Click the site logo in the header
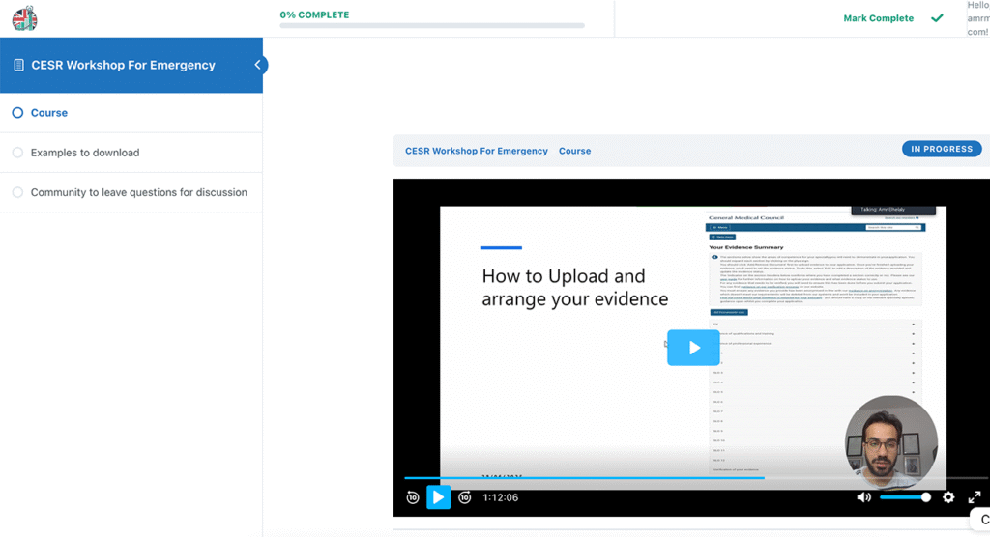990x537 pixels. [x=24, y=18]
